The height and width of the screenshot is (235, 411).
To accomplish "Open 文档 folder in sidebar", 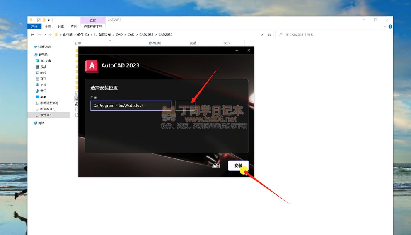I will click(x=41, y=79).
